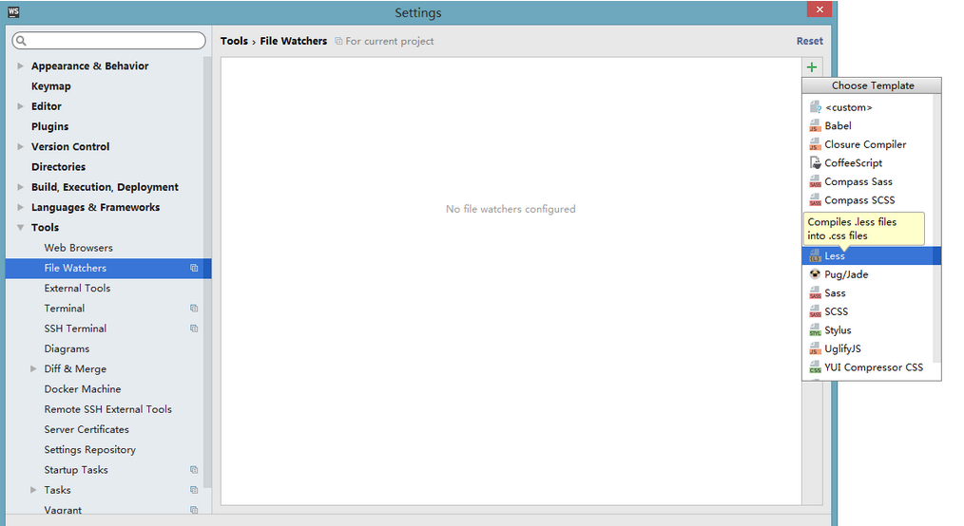The image size is (964, 526).
Task: Click project-level icon beside Terminal row
Action: tap(194, 309)
